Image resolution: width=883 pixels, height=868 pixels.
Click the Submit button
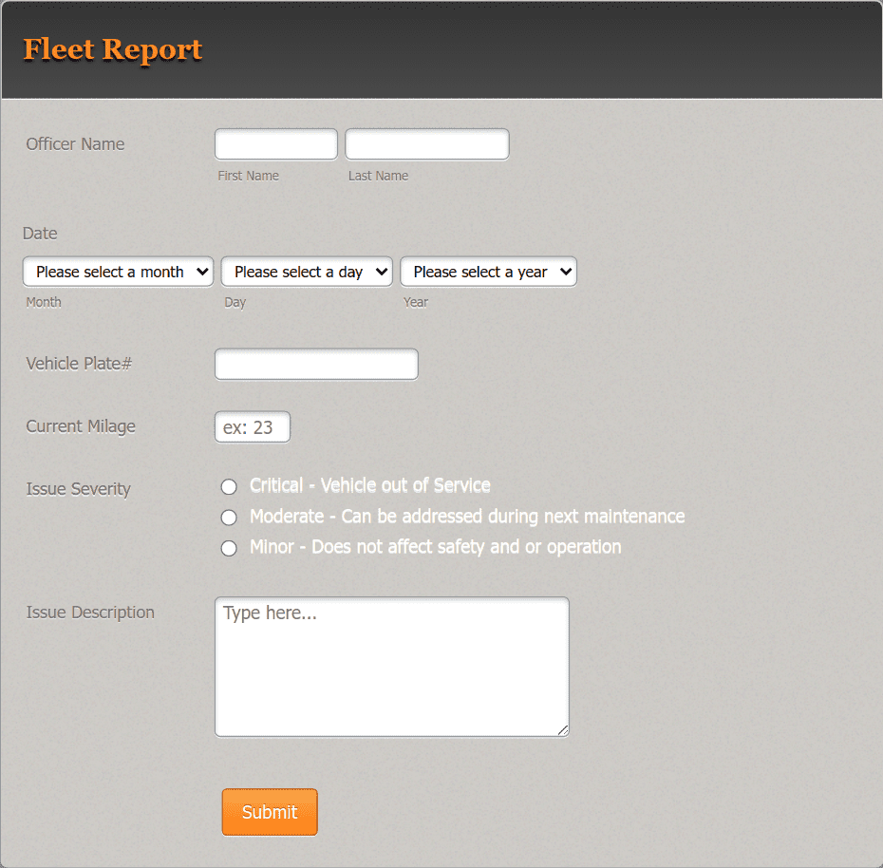(269, 812)
